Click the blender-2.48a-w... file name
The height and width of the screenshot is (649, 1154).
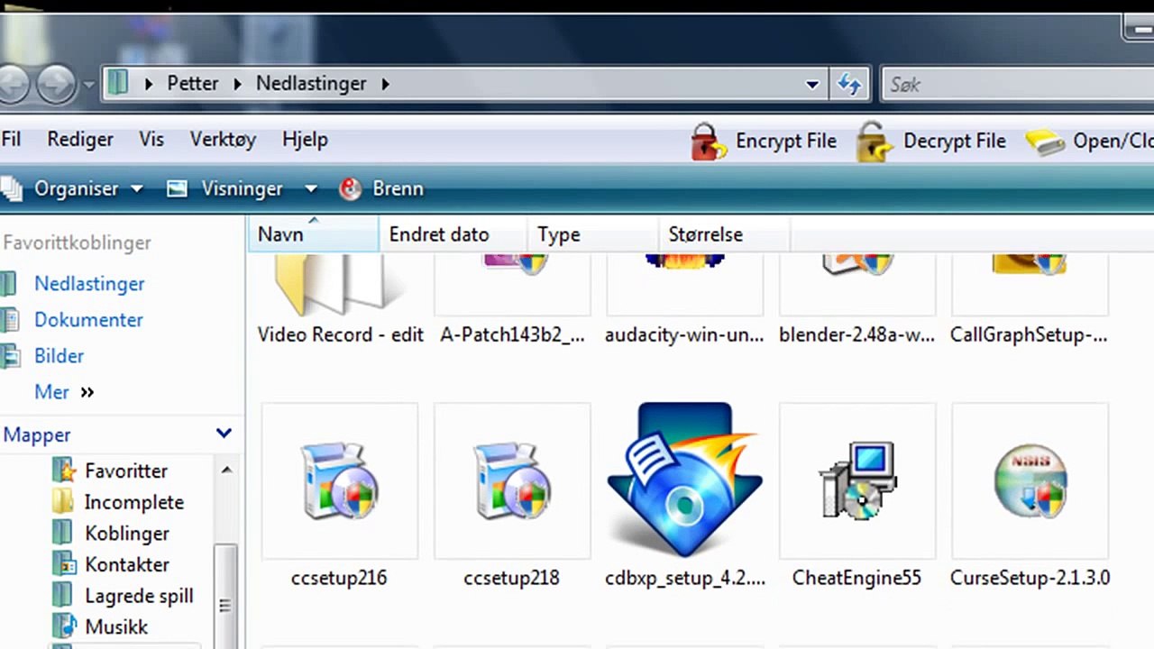point(857,334)
